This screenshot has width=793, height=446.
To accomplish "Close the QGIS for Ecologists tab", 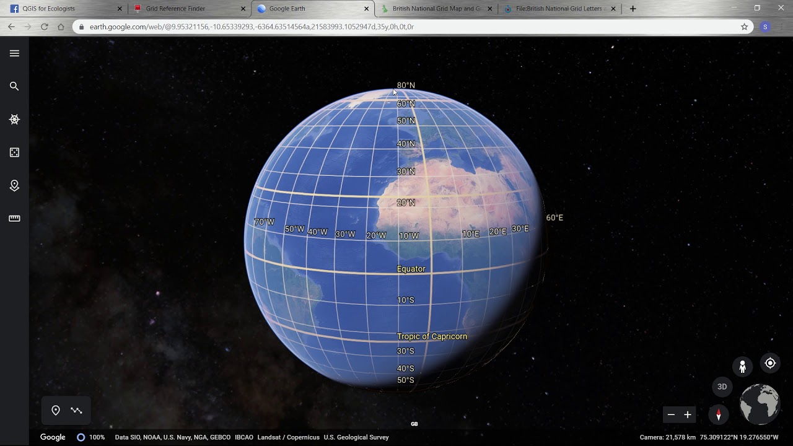I will pyautogui.click(x=120, y=9).
